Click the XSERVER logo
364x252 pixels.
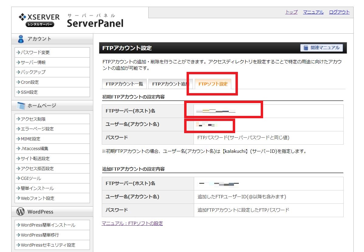pyautogui.click(x=39, y=20)
